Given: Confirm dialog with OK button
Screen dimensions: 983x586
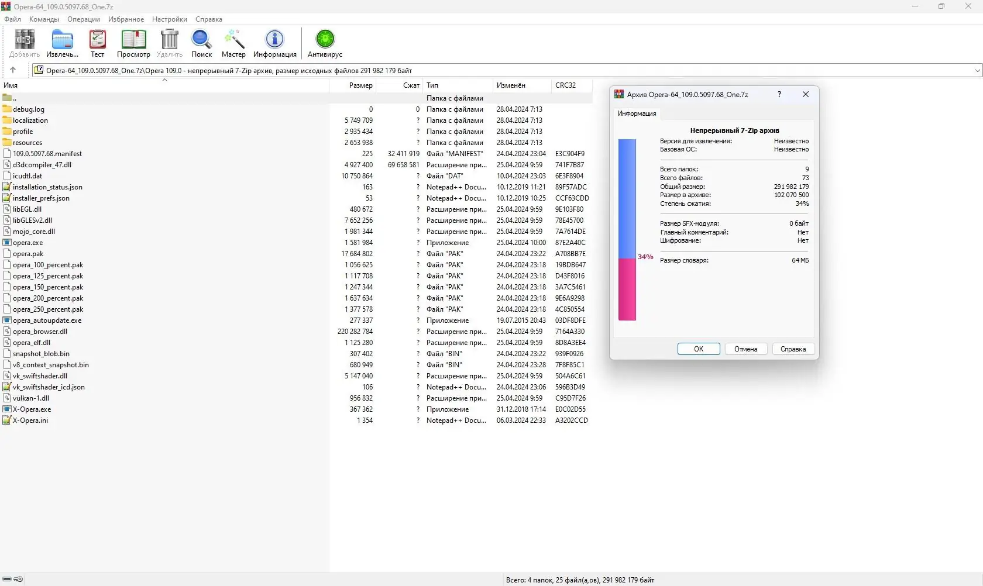Looking at the screenshot, I should point(699,349).
